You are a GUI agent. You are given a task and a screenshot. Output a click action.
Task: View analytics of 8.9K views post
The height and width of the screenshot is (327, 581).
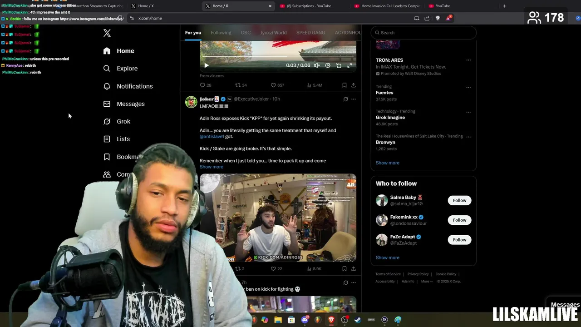[314, 268]
